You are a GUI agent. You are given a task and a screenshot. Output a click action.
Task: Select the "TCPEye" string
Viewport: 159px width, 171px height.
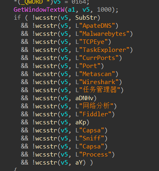[93, 42]
